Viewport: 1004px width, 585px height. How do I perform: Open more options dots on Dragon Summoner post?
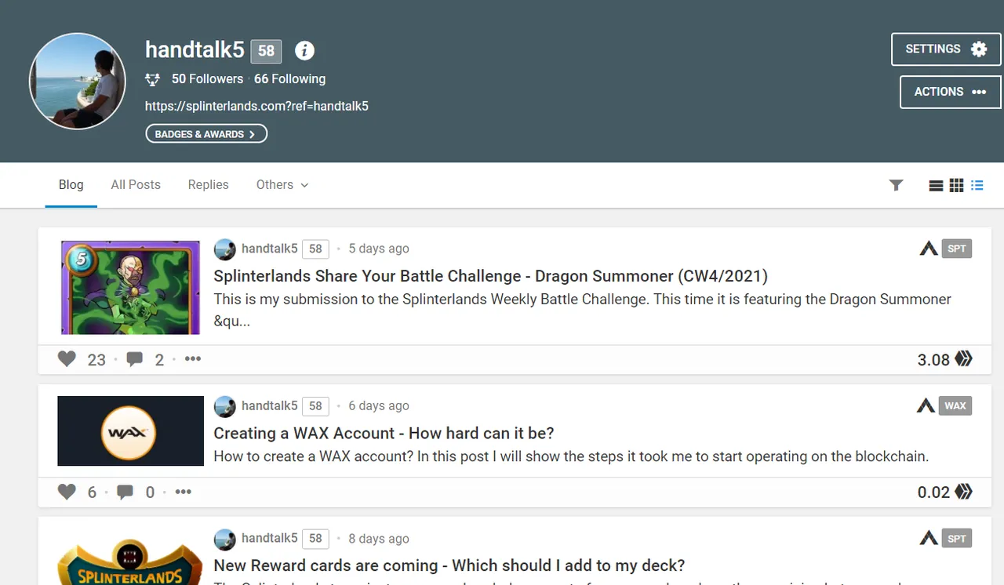(193, 359)
